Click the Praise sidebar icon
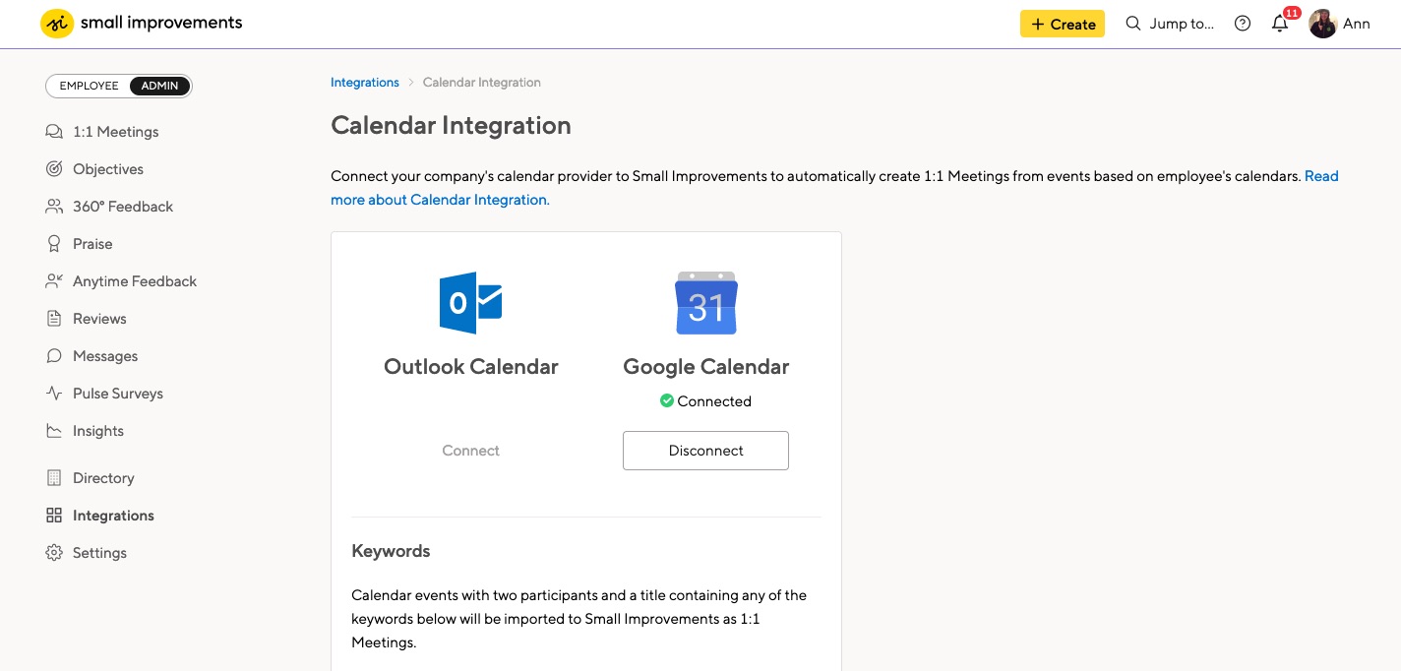 tap(53, 243)
